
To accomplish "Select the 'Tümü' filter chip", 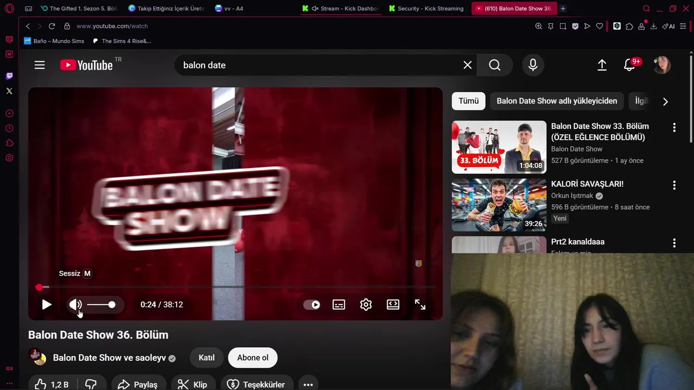I will 468,101.
